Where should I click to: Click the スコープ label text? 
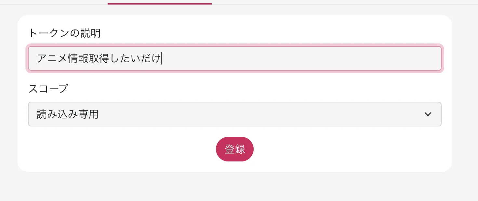[x=48, y=89]
